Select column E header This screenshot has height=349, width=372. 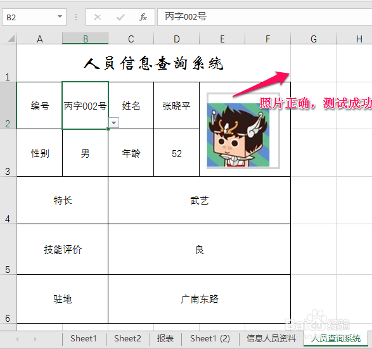pyautogui.click(x=222, y=39)
